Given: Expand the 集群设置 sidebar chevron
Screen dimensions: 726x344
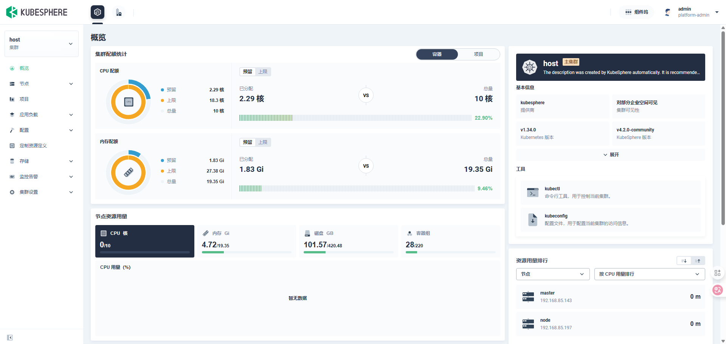Looking at the screenshot, I should 71,192.
